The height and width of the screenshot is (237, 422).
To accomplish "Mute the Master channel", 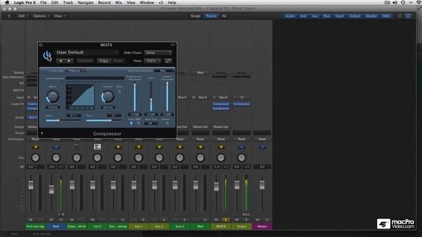I will pyautogui.click(x=257, y=220).
